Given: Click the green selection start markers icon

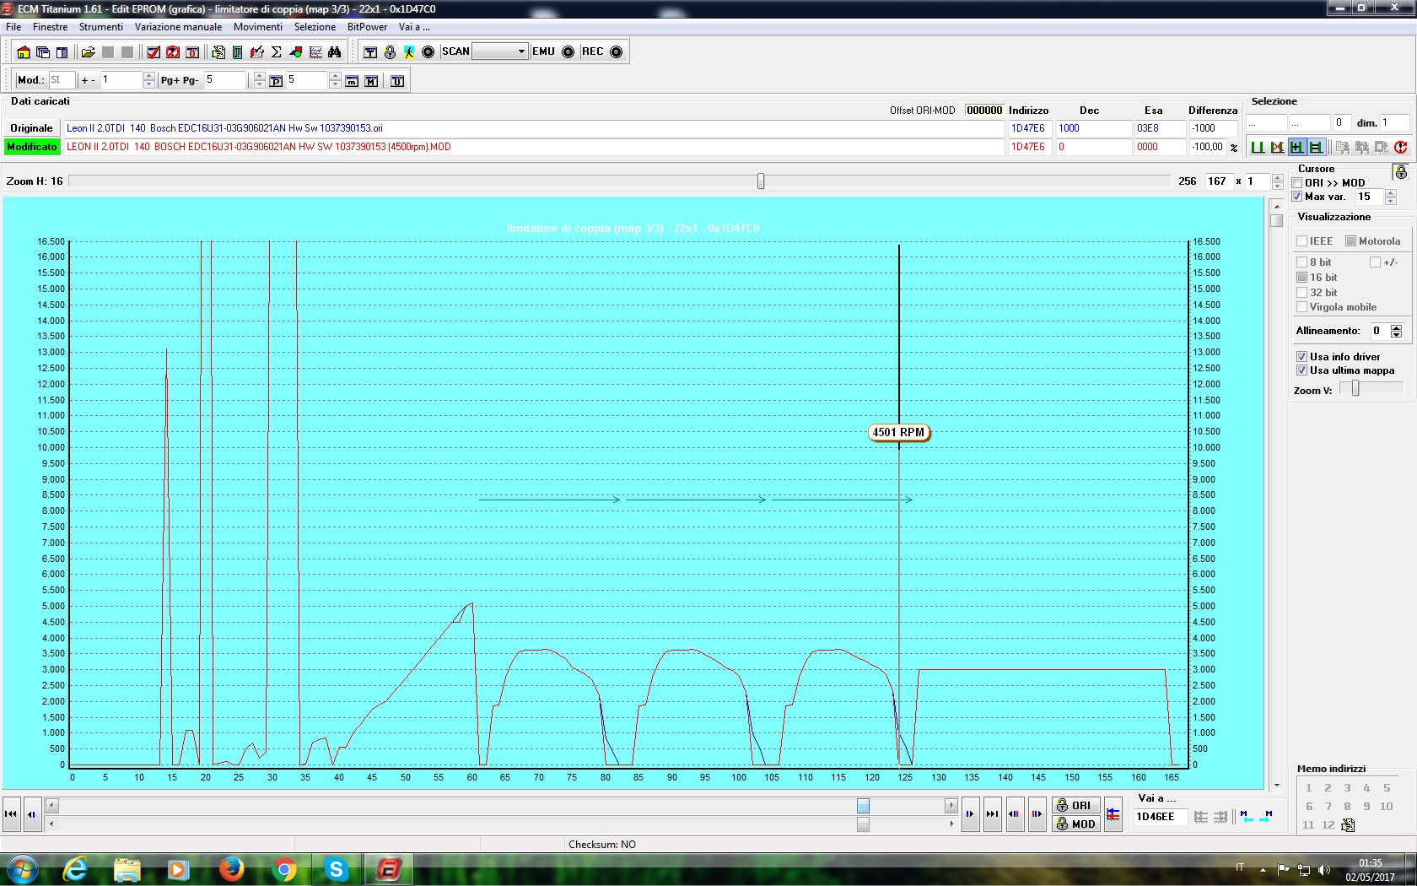Looking at the screenshot, I should (1258, 147).
